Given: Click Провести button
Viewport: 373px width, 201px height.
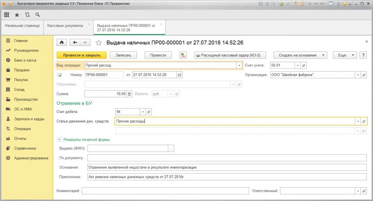Looking at the screenshot, I should pos(158,55).
